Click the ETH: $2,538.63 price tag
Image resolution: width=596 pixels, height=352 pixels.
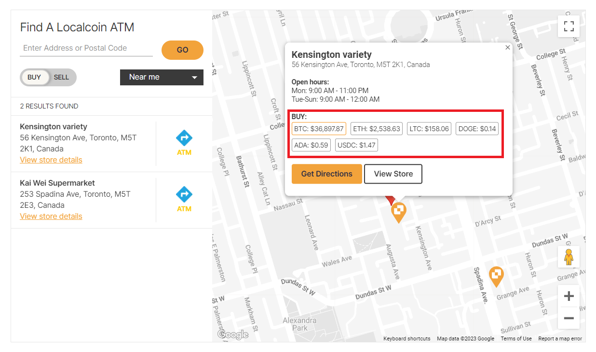pyautogui.click(x=377, y=129)
